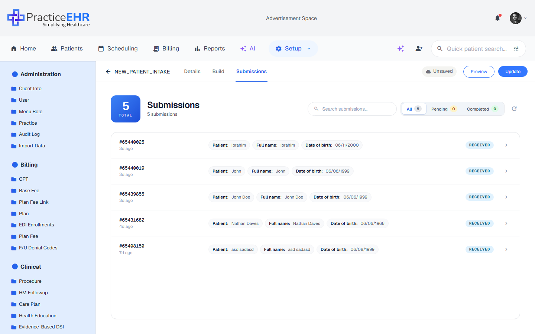
Task: Refresh the submissions list
Action: click(514, 109)
